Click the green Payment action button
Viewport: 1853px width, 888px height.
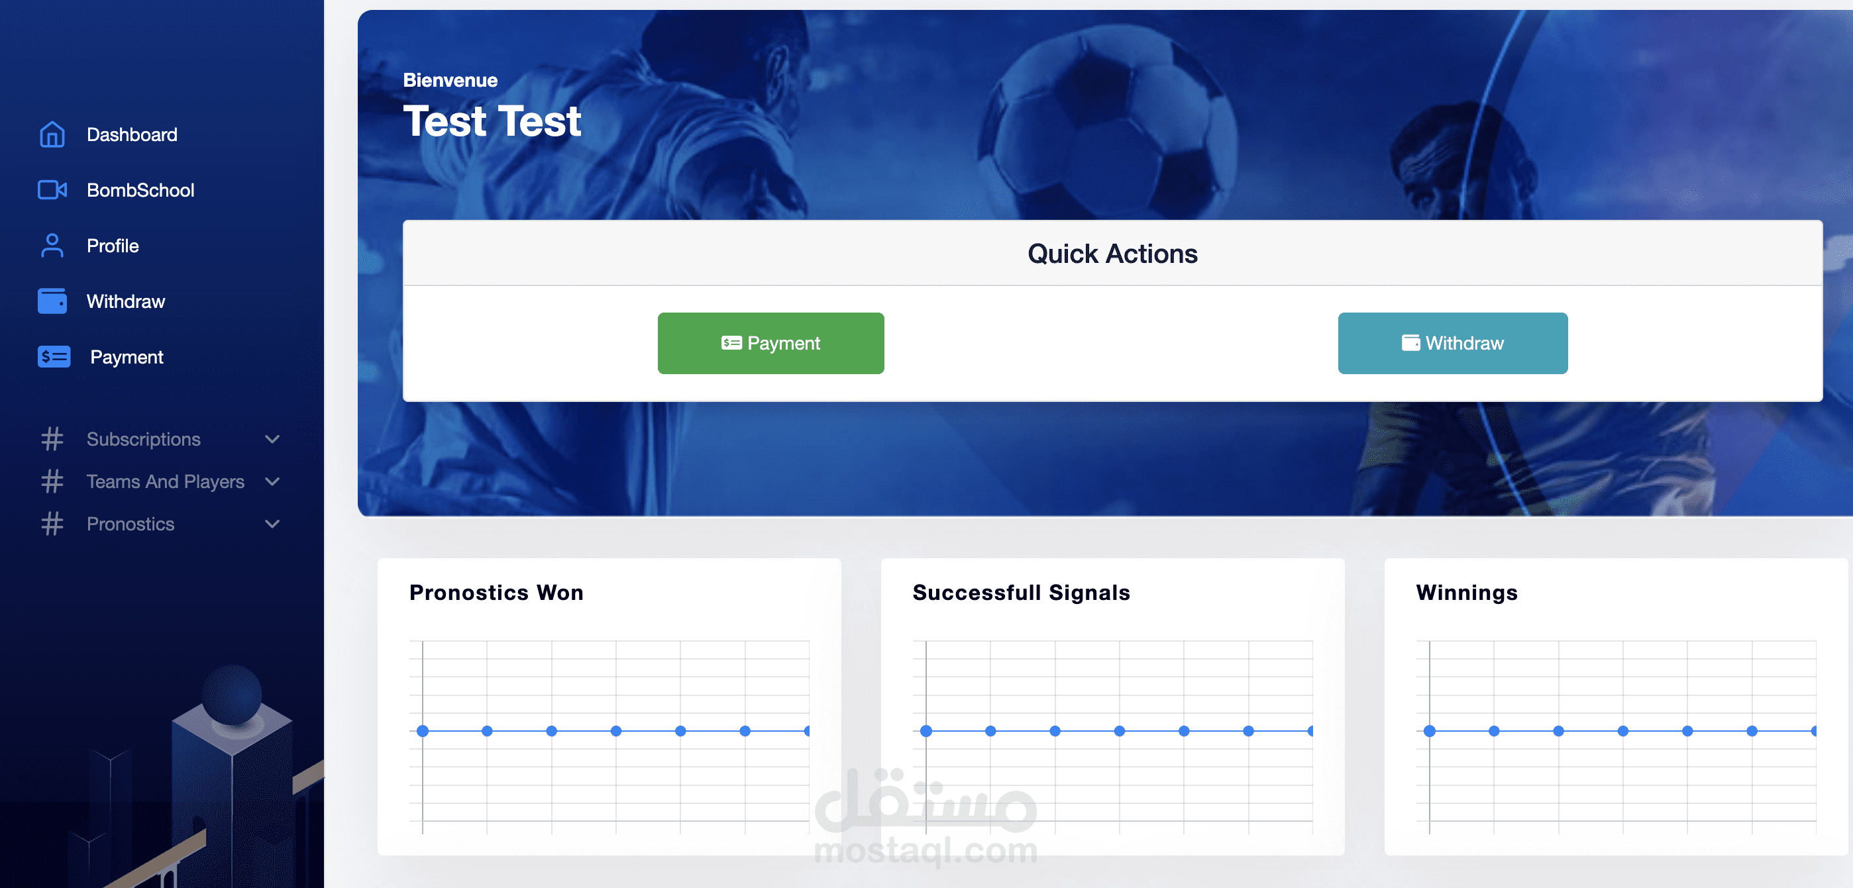[770, 342]
